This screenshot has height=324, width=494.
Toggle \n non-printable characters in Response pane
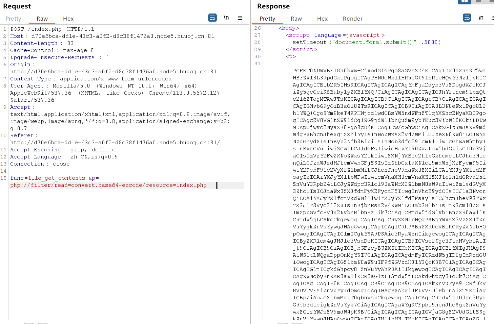coord(481,18)
